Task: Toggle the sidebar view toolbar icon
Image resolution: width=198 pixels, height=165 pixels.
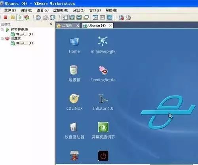Action: click(x=65, y=17)
